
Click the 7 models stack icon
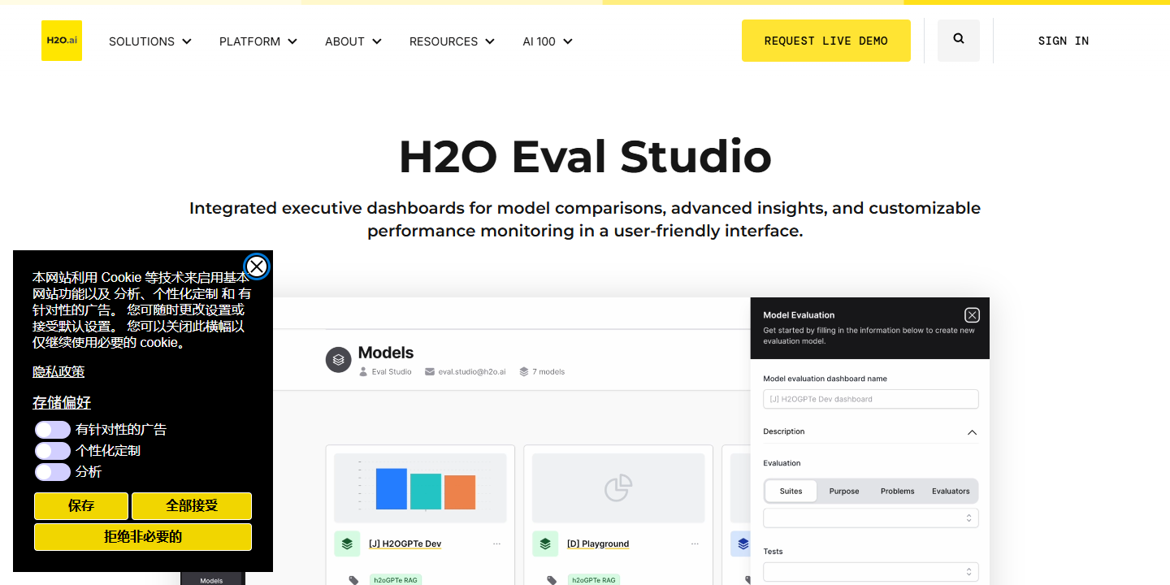point(524,372)
